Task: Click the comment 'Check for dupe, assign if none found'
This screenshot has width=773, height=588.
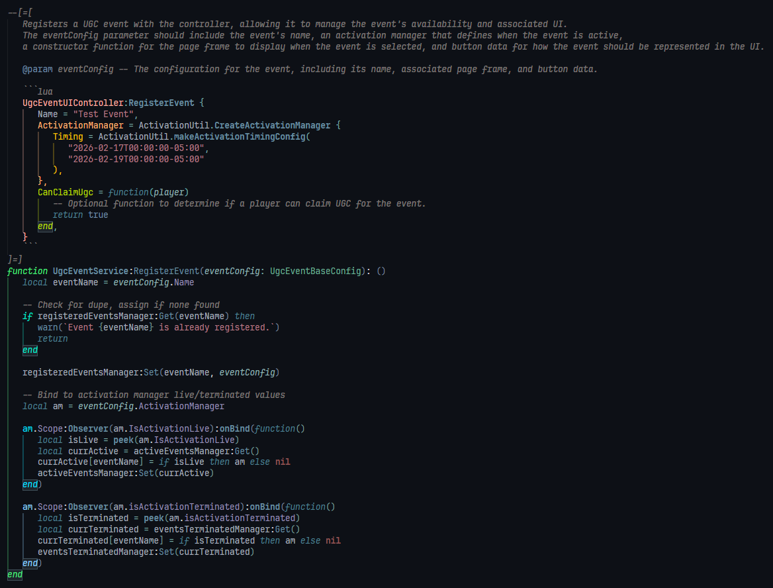Action: [x=120, y=305]
